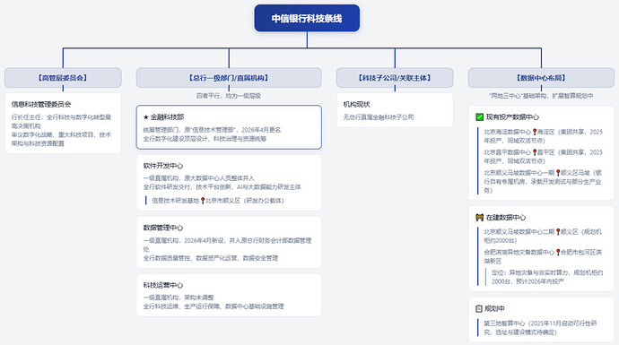Click the line starting 行长任主任
The height and width of the screenshot is (345, 619).
[61, 122]
